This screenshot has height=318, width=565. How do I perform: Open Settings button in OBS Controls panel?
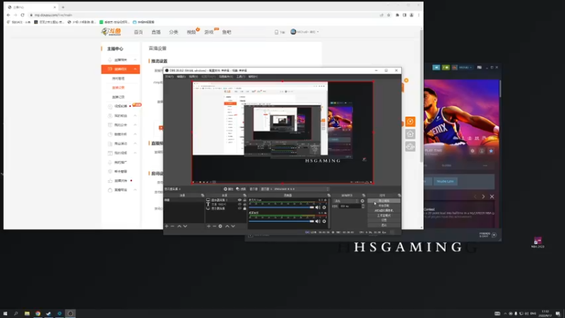click(x=383, y=220)
